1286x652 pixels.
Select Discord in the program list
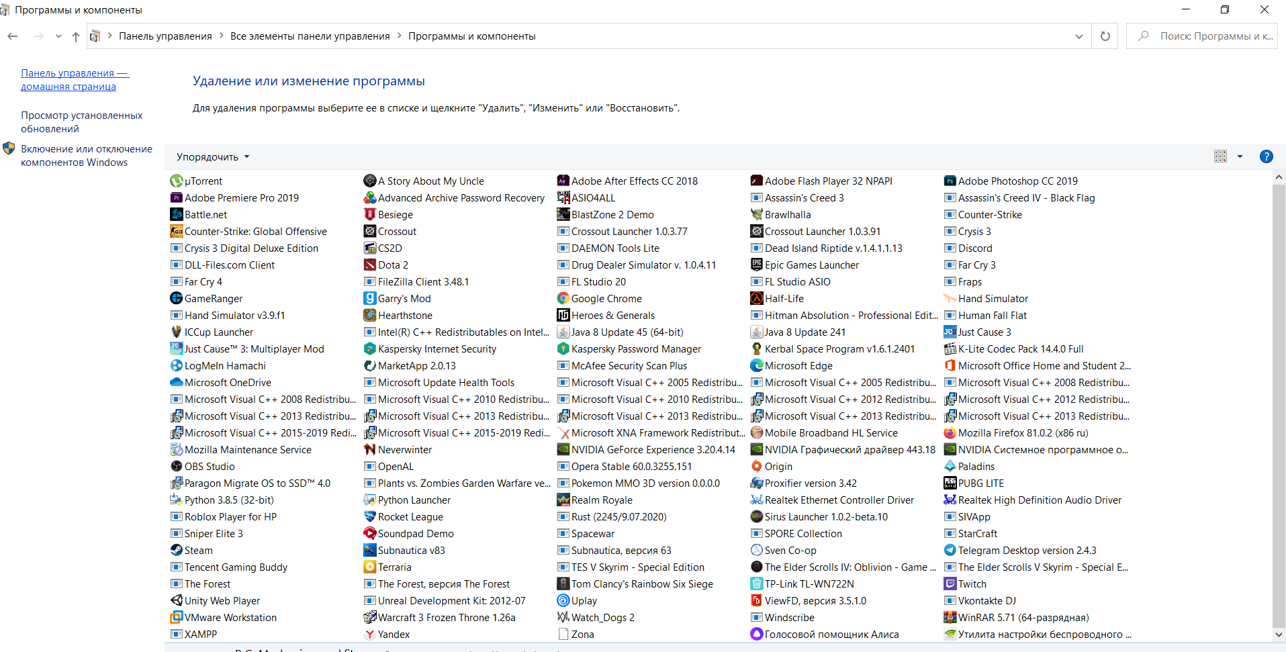(x=968, y=248)
